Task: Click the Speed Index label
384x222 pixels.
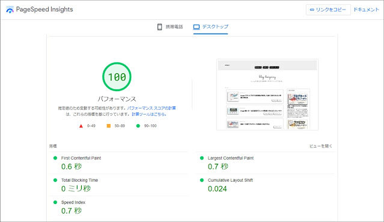Action: click(x=73, y=202)
